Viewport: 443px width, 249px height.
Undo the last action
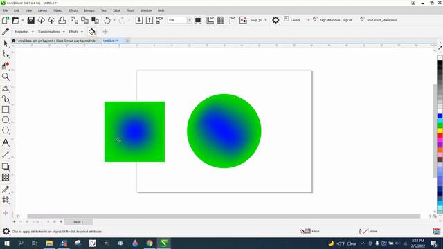coord(107,20)
